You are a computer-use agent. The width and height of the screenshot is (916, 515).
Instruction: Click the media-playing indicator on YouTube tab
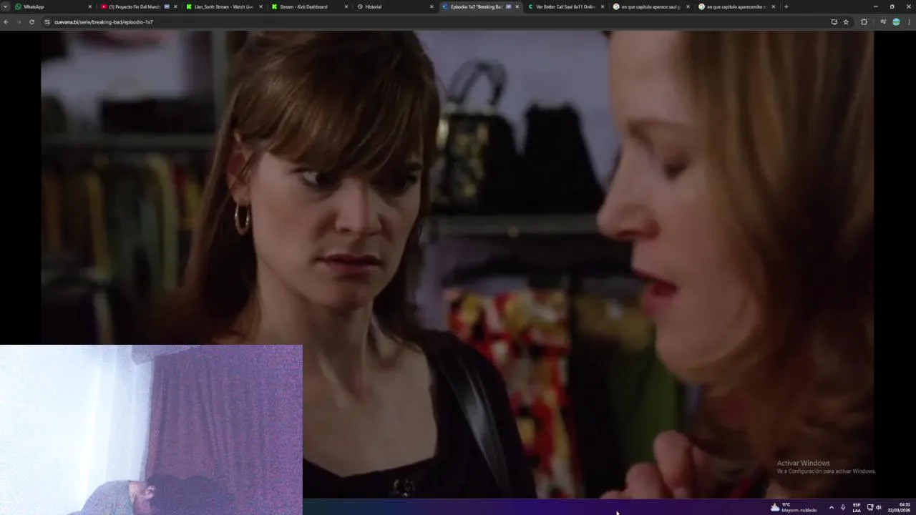tap(167, 6)
